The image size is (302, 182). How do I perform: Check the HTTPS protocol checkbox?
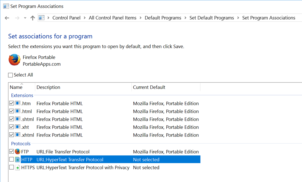pos(12,167)
